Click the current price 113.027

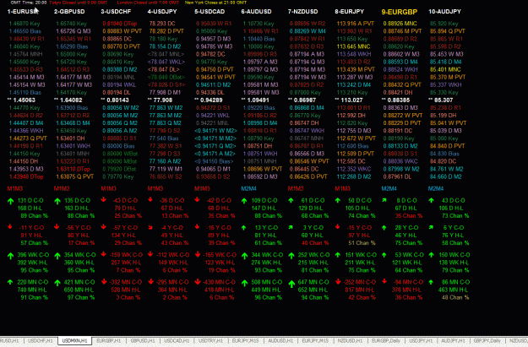349,100
